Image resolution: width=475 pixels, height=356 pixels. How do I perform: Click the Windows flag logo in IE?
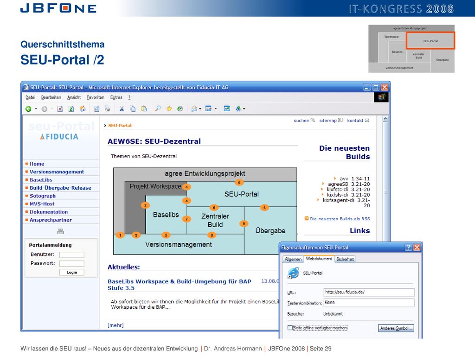tap(381, 97)
